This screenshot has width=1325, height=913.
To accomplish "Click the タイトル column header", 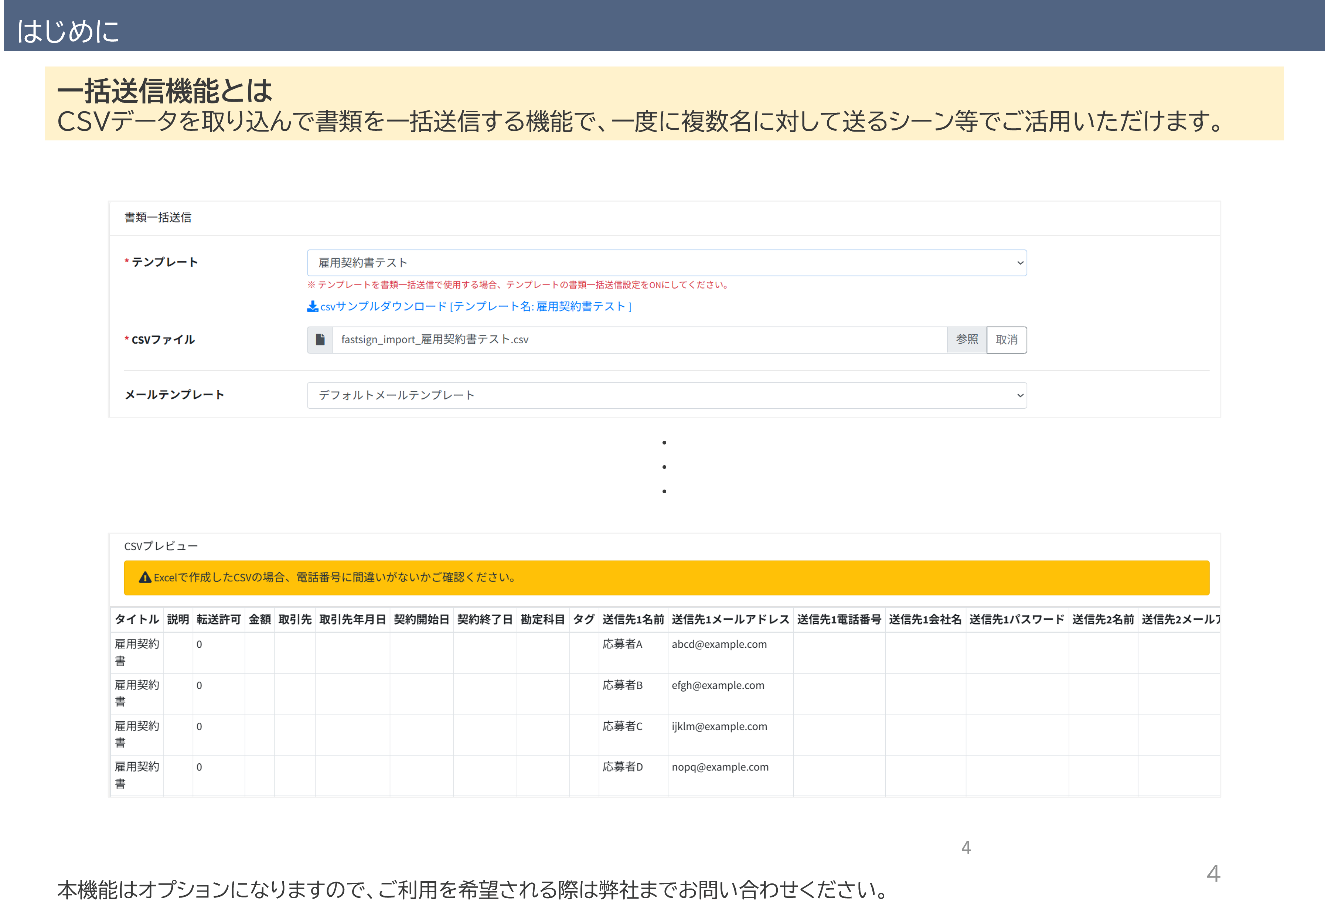I will click(x=137, y=620).
